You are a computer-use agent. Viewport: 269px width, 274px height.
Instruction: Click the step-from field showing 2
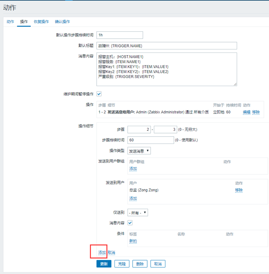[x=139, y=130]
